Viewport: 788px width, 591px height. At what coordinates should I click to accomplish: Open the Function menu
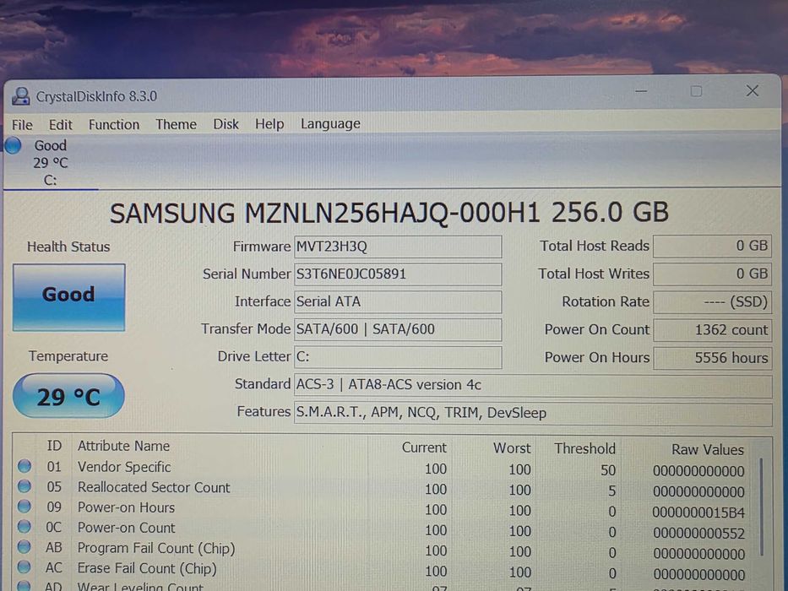click(x=114, y=125)
